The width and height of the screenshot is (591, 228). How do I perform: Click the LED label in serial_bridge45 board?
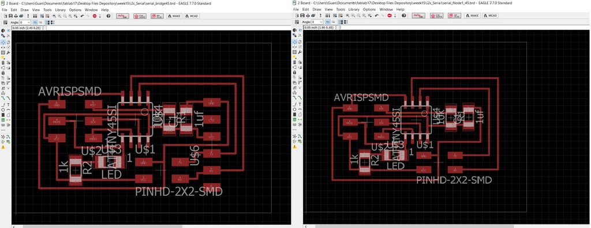pyautogui.click(x=112, y=174)
